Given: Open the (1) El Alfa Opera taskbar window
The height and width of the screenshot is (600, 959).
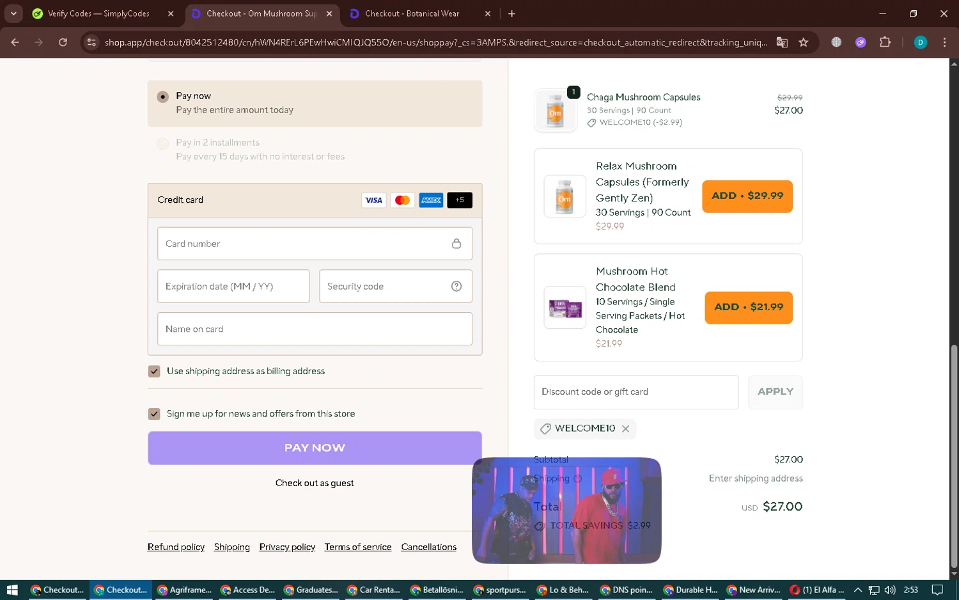Looking at the screenshot, I should point(816,590).
